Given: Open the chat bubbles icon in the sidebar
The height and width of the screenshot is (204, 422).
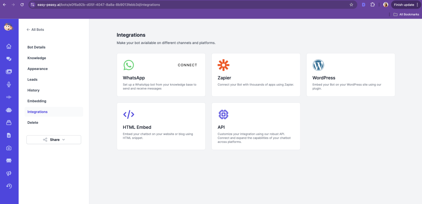Looking at the screenshot, I should point(9,59).
